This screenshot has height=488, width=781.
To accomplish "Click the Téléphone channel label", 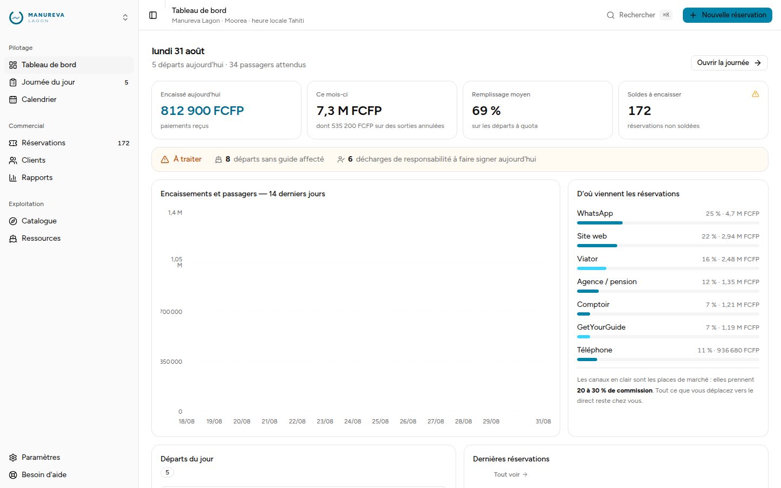I will 594,350.
